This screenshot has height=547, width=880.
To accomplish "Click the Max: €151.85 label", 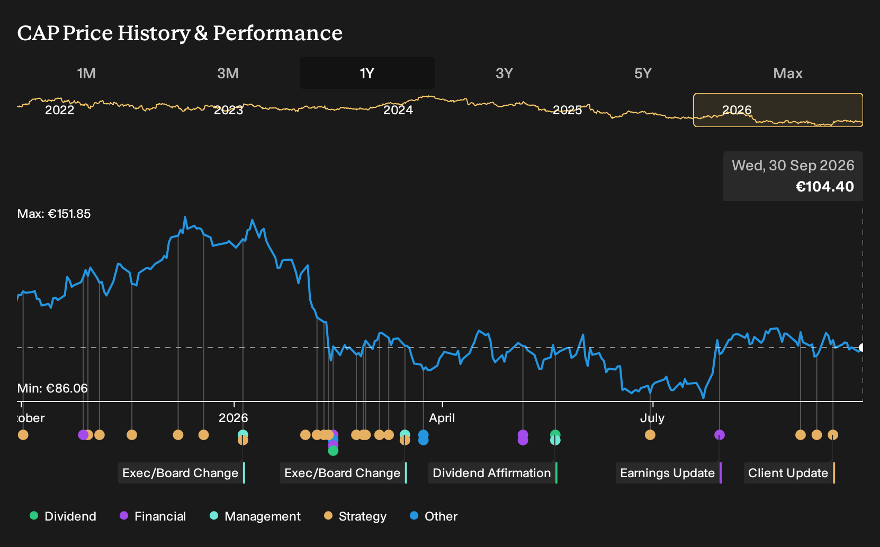I will click(x=54, y=214).
